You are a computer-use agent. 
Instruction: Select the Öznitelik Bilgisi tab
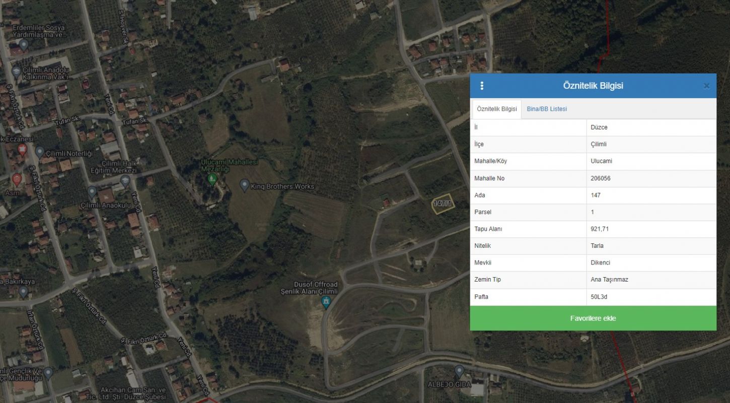tap(497, 109)
